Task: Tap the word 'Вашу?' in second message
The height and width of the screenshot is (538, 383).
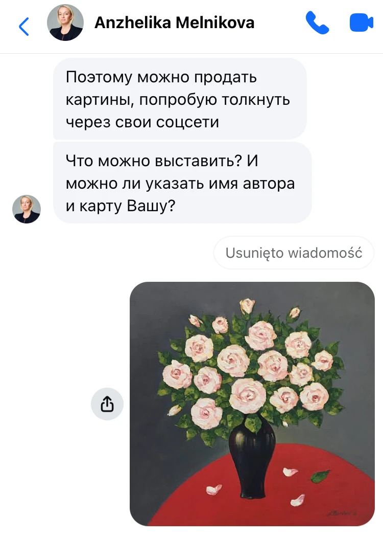Action: point(151,206)
